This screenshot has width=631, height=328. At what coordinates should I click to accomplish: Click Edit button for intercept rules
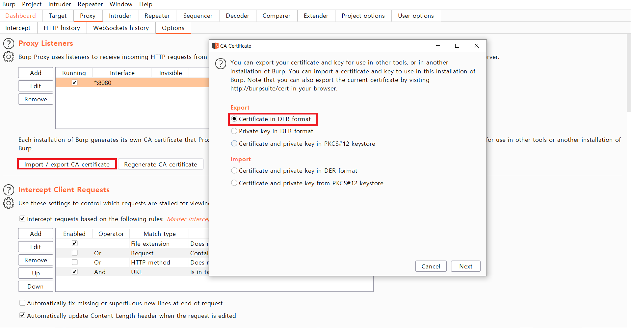point(36,247)
